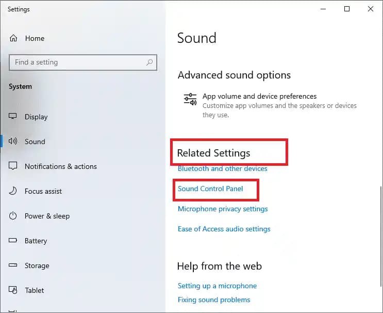Screen dimensions: 383x313
Task: Open Bluetooth and other devices link
Action: [222, 168]
